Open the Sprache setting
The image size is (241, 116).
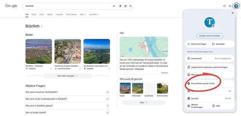[209, 98]
